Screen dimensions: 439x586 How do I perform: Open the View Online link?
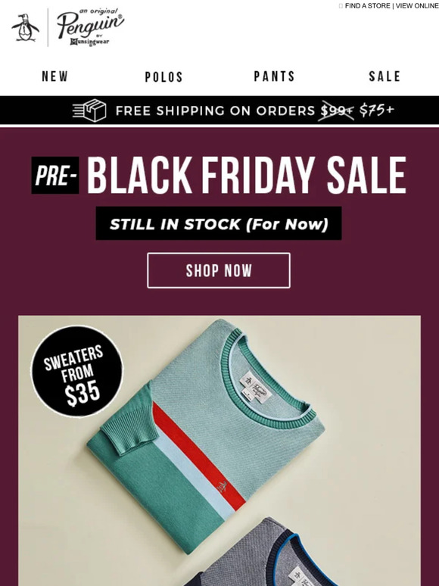(x=417, y=6)
